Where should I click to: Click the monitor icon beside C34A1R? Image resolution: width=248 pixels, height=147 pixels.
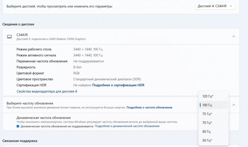(9, 36)
